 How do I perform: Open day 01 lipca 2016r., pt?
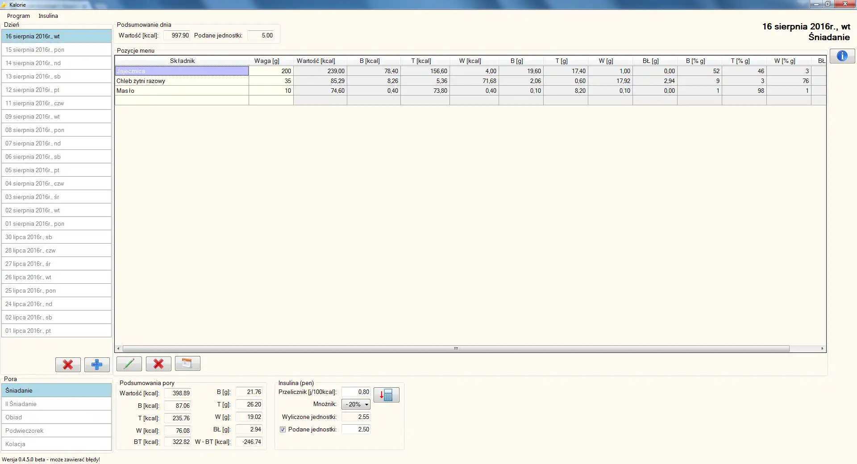tap(56, 331)
